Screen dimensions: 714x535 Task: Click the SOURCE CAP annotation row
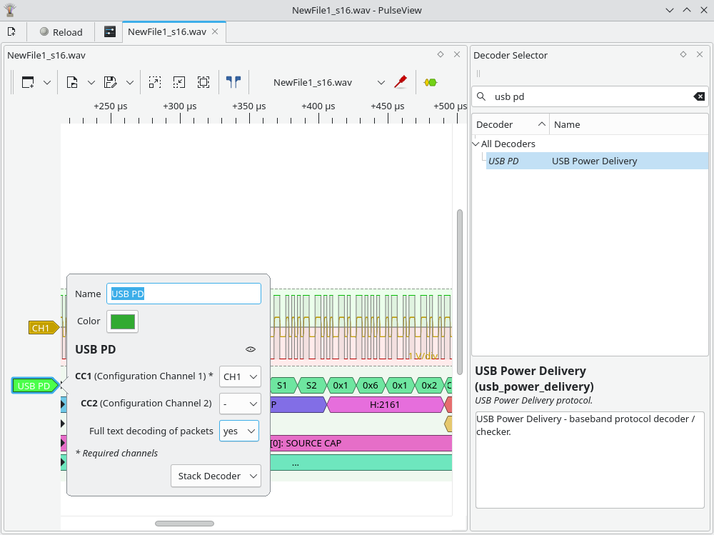[361, 444]
